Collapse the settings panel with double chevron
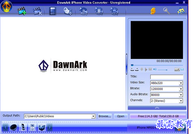The image size is (195, 134). (157, 108)
